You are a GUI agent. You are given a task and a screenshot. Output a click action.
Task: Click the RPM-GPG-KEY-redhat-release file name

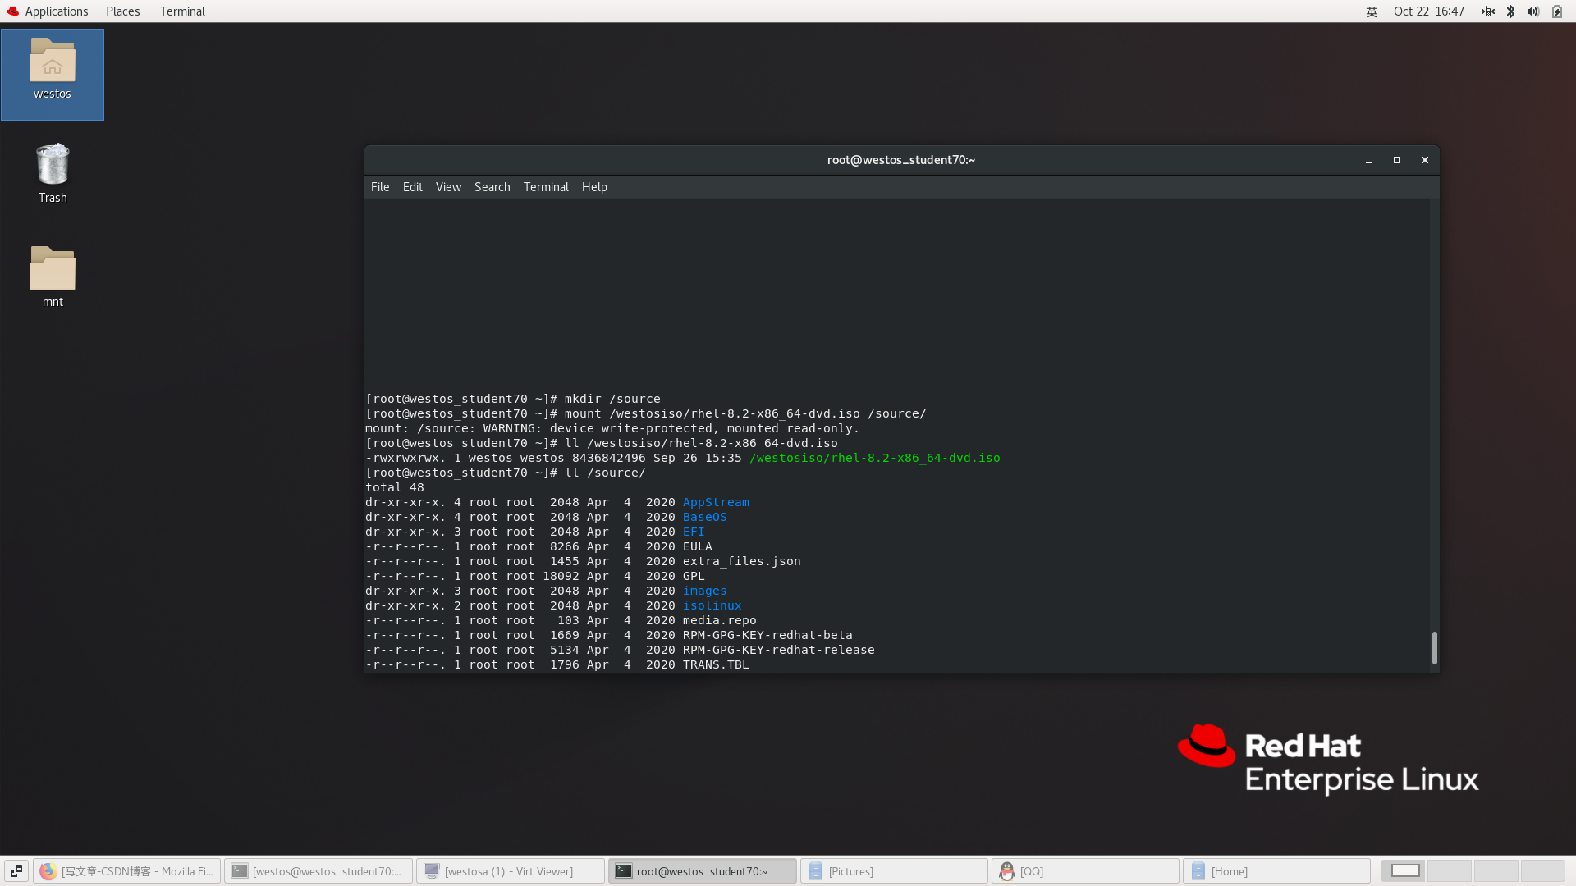click(x=779, y=651)
